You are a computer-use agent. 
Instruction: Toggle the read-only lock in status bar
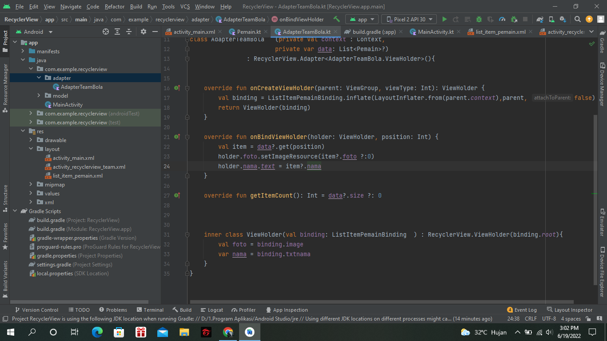(588, 319)
